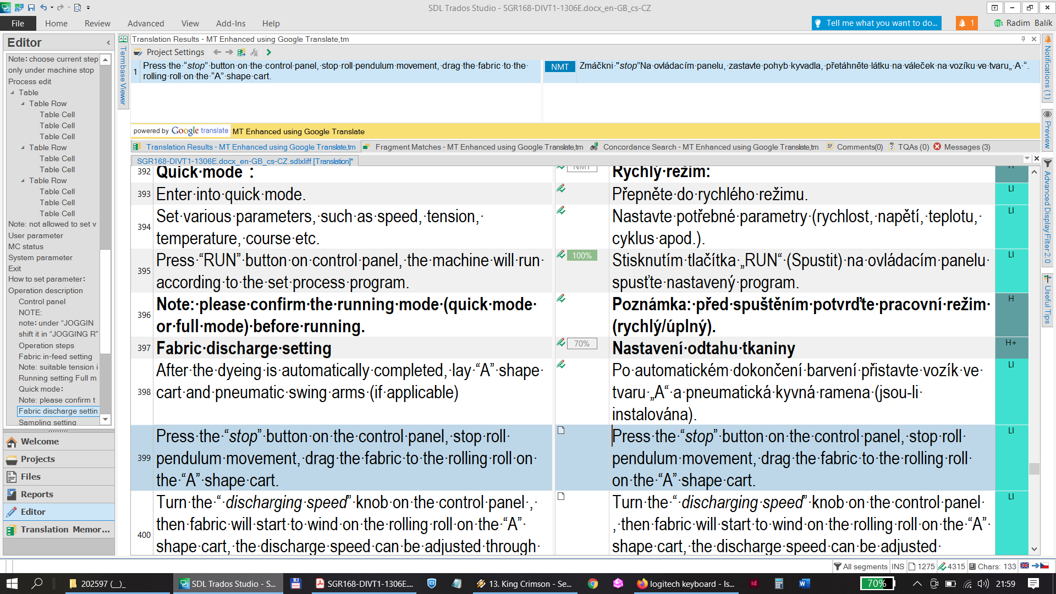The image size is (1056, 594).
Task: Switch to Concordance Search tab
Action: 705,147
